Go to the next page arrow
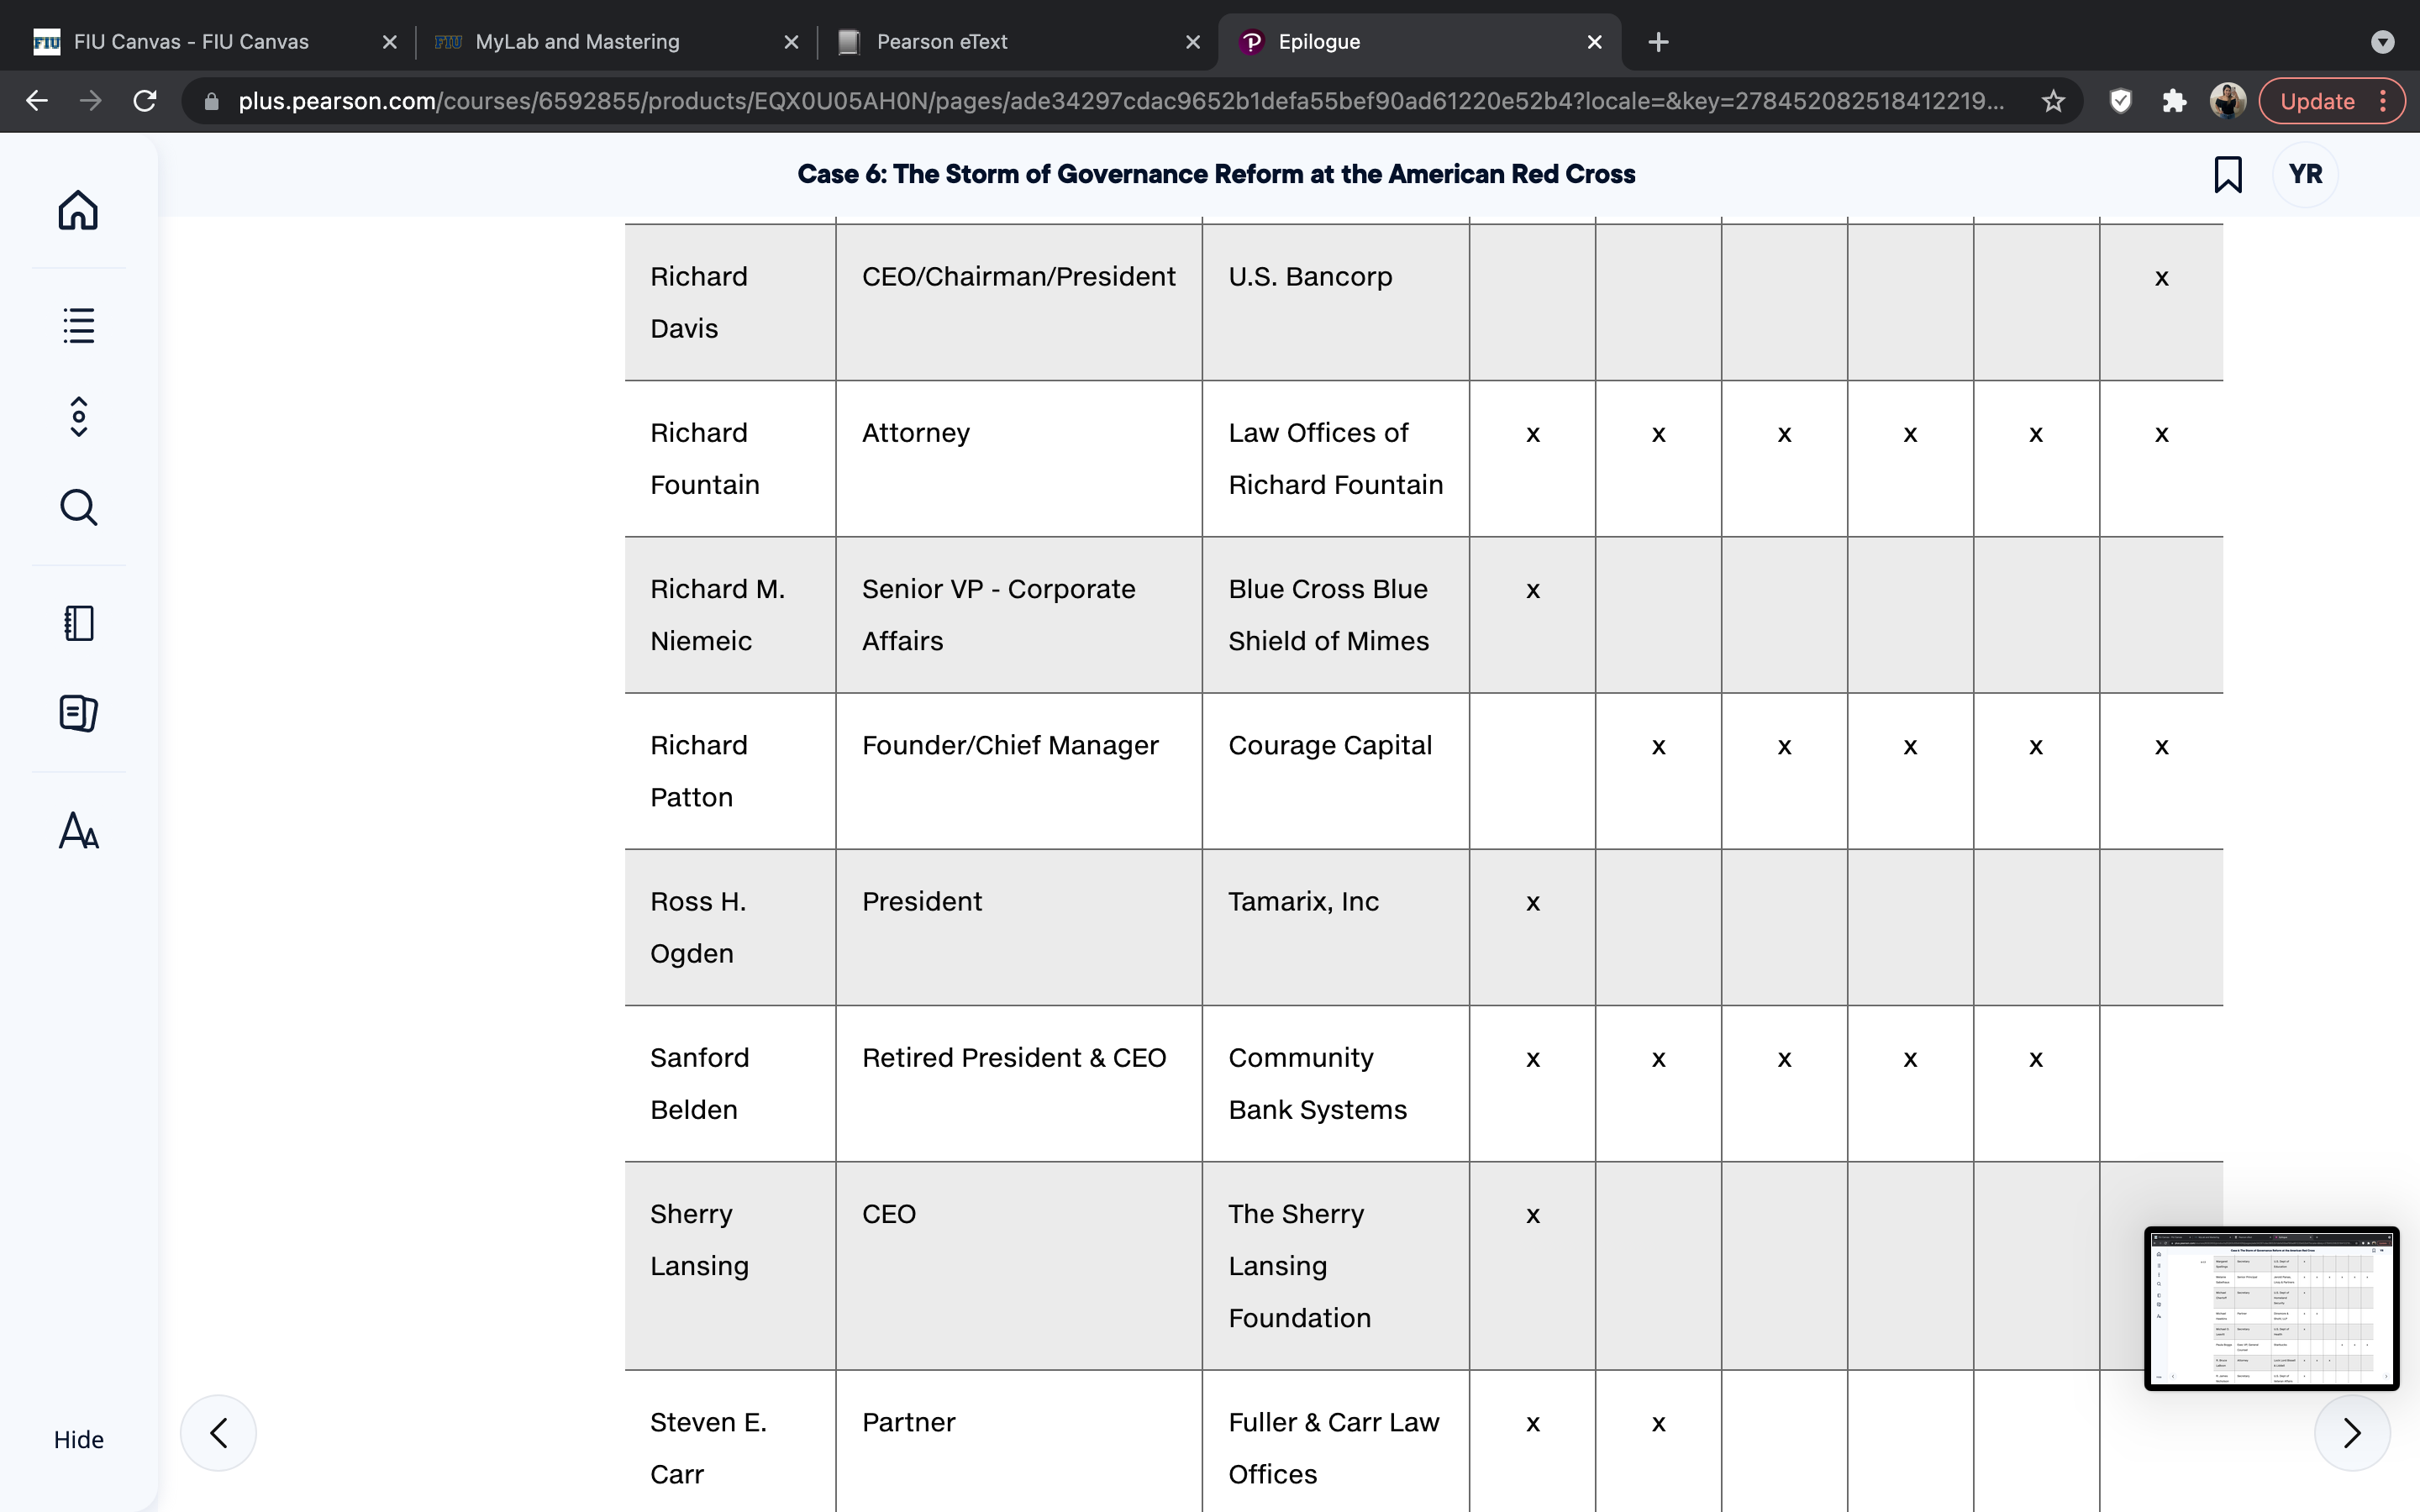The image size is (2420, 1512). 2352,1433
